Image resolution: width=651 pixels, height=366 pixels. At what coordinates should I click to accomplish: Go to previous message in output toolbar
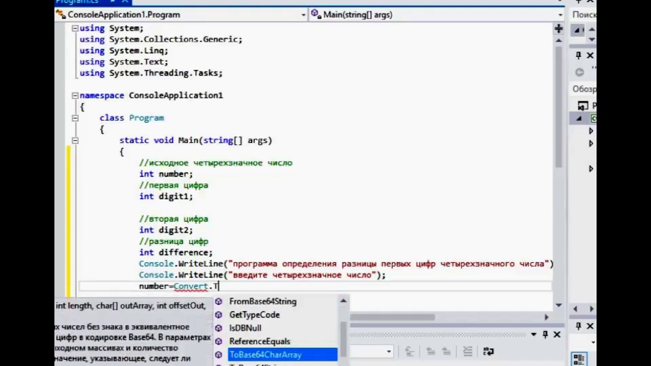[x=430, y=351]
